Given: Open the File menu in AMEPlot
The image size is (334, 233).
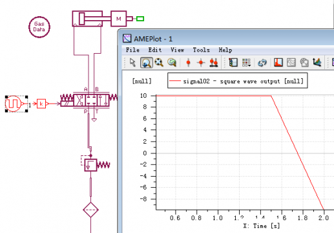Looking at the screenshot, I should [x=132, y=50].
